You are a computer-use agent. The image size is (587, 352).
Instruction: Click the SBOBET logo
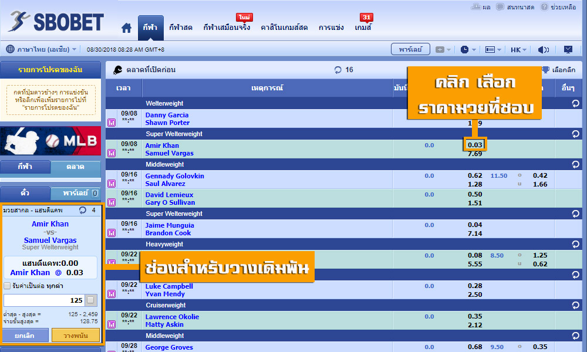tap(56, 22)
